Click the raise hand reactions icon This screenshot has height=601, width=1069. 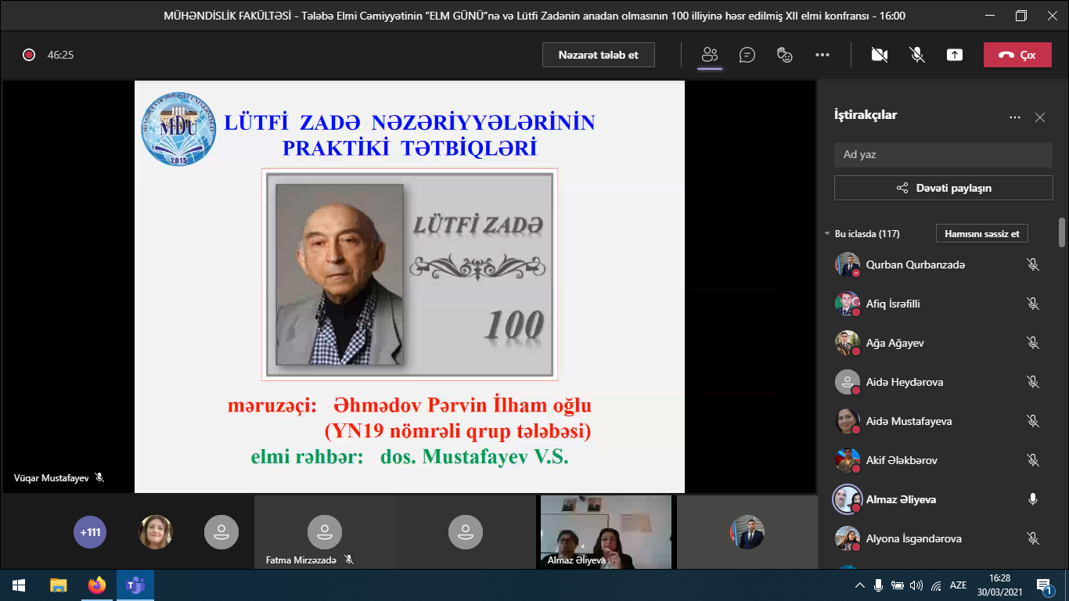tap(784, 55)
